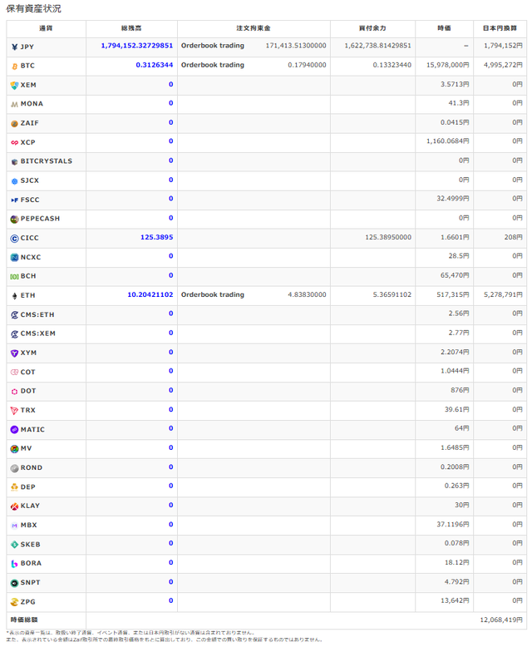The height and width of the screenshot is (647, 532).
Task: Click the BTC bitcoin icon
Action: (14, 66)
